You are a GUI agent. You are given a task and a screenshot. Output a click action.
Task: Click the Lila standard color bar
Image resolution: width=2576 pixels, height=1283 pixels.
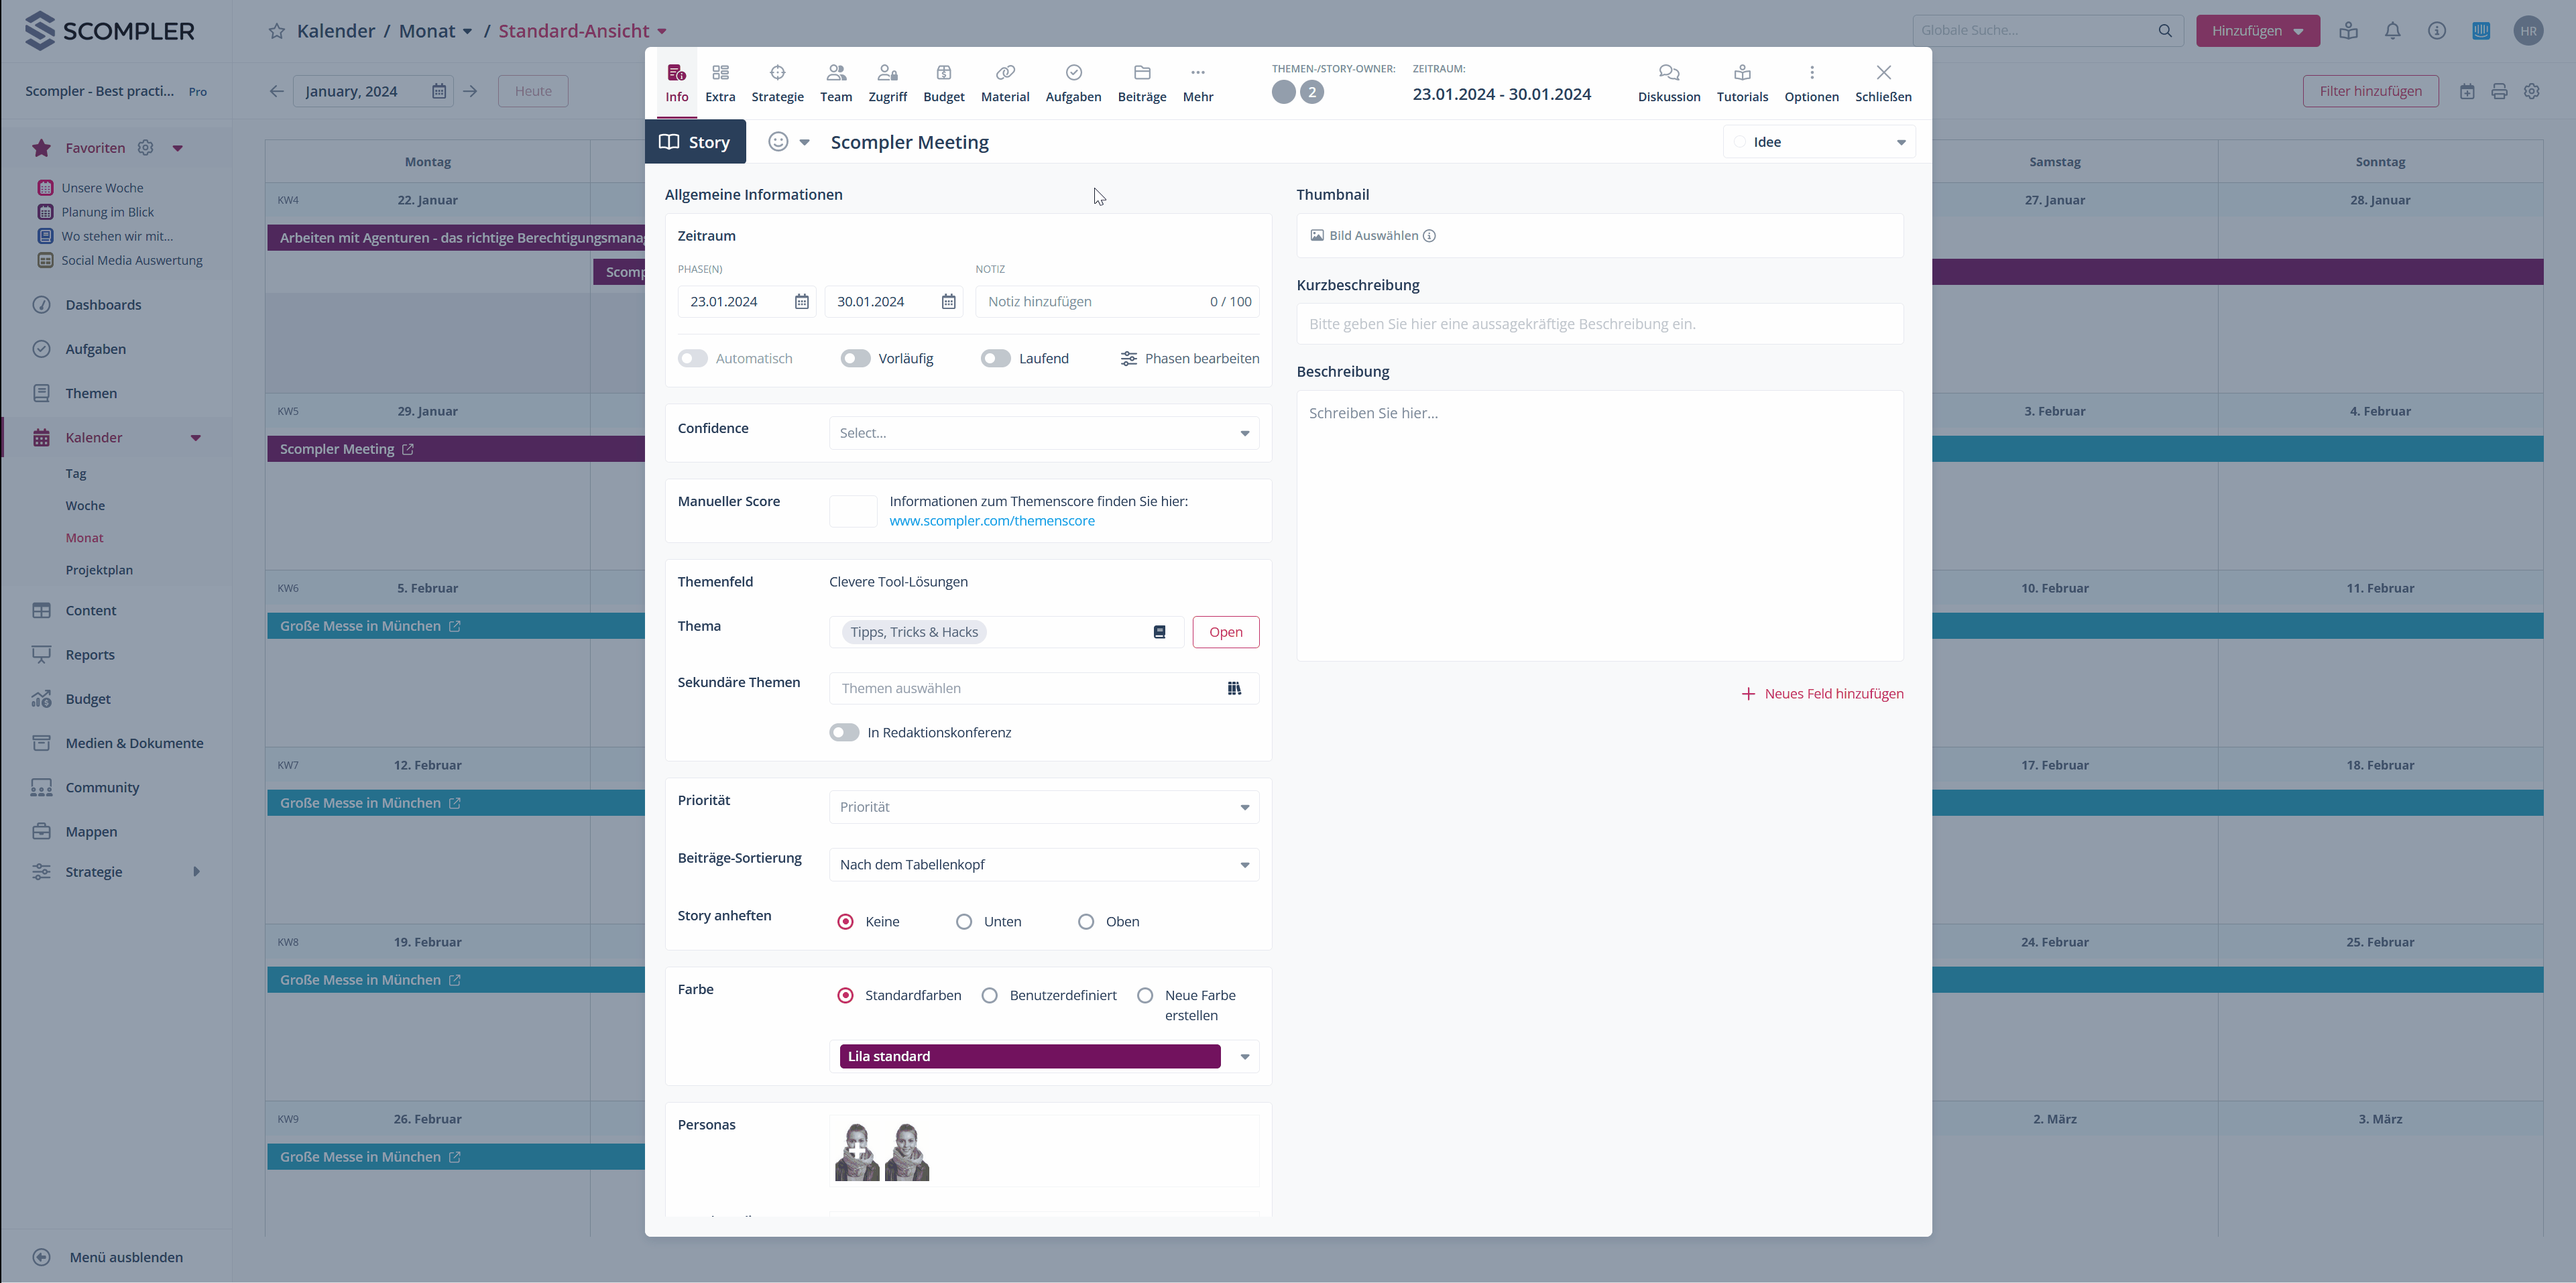click(1029, 1057)
